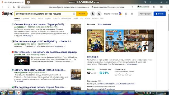The width and height of the screenshot is (169, 95).
Task: Click Читать дальше in Wikipedia description
Action: pyautogui.click(x=132, y=64)
